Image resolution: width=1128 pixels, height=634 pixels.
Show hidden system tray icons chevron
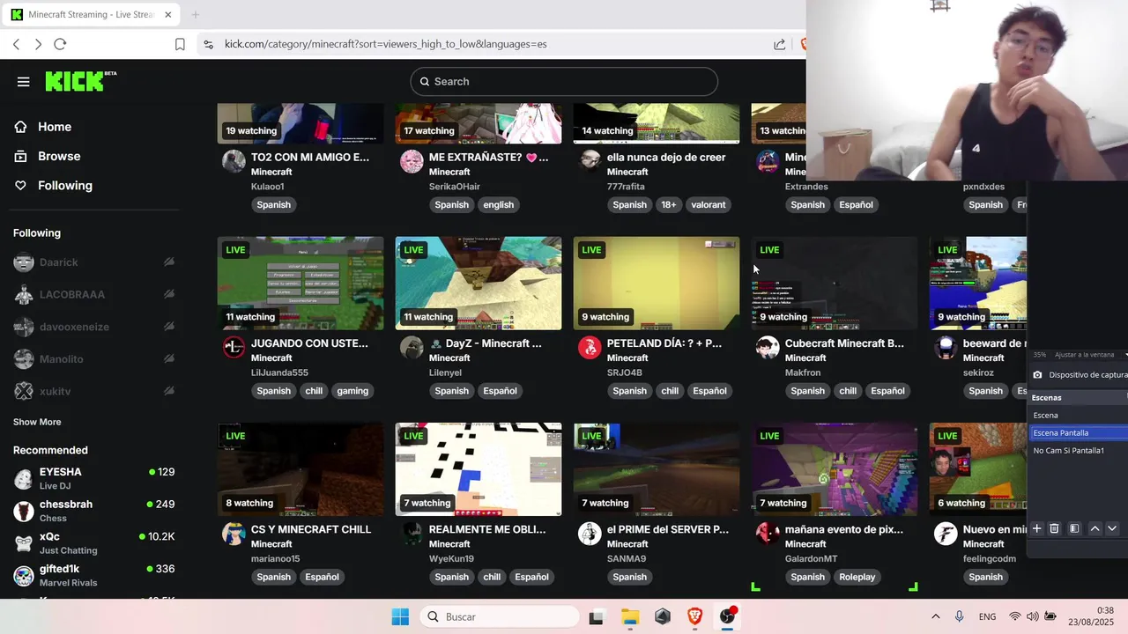(x=935, y=616)
